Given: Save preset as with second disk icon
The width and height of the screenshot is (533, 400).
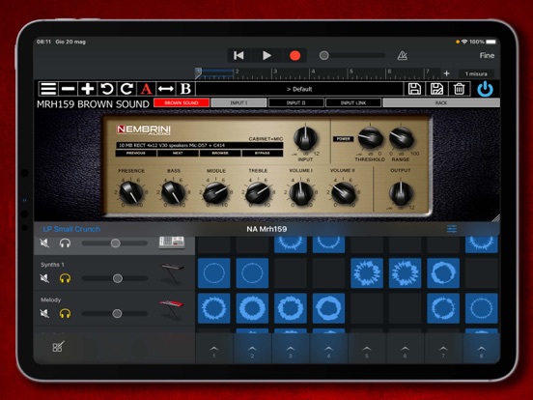Looking at the screenshot, I should click(x=436, y=89).
